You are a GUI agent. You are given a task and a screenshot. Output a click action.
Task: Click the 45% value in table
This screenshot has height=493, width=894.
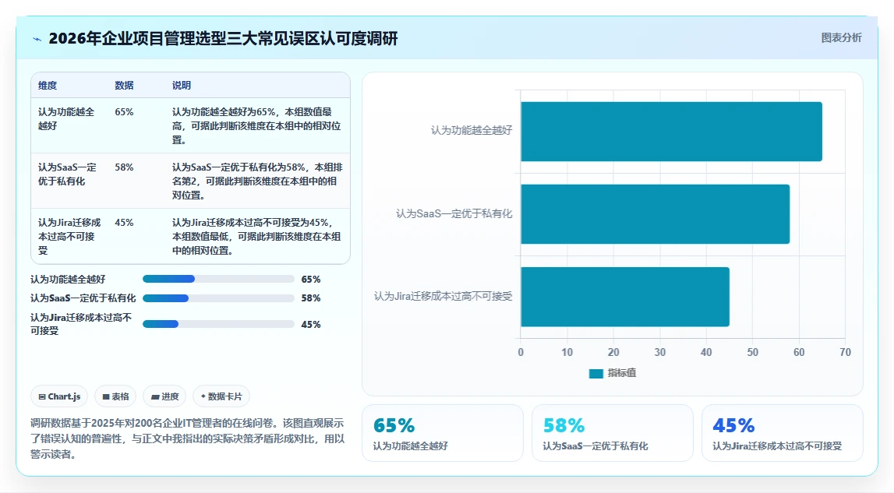point(124,223)
